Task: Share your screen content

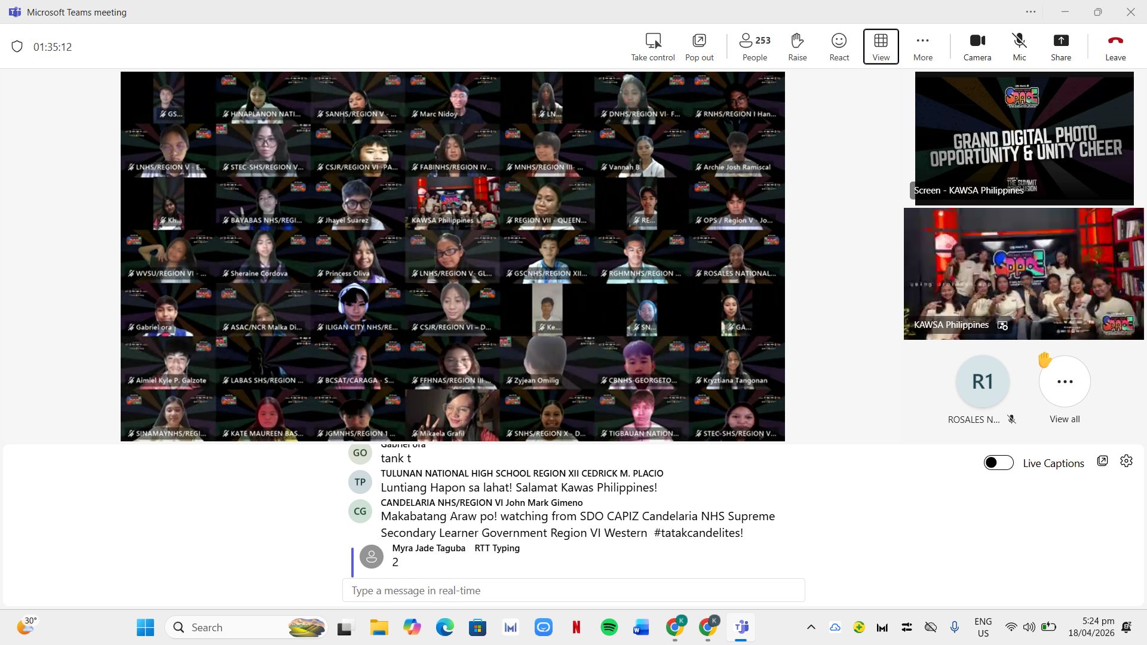Action: click(1061, 47)
